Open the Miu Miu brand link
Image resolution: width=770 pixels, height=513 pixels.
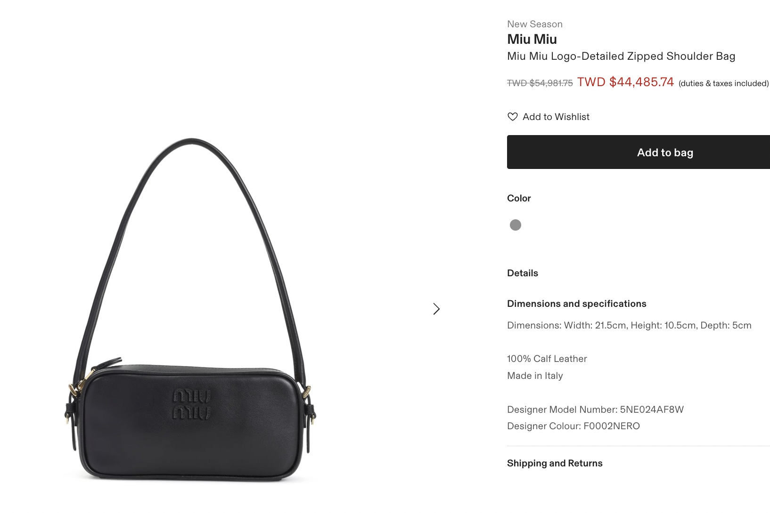point(532,39)
